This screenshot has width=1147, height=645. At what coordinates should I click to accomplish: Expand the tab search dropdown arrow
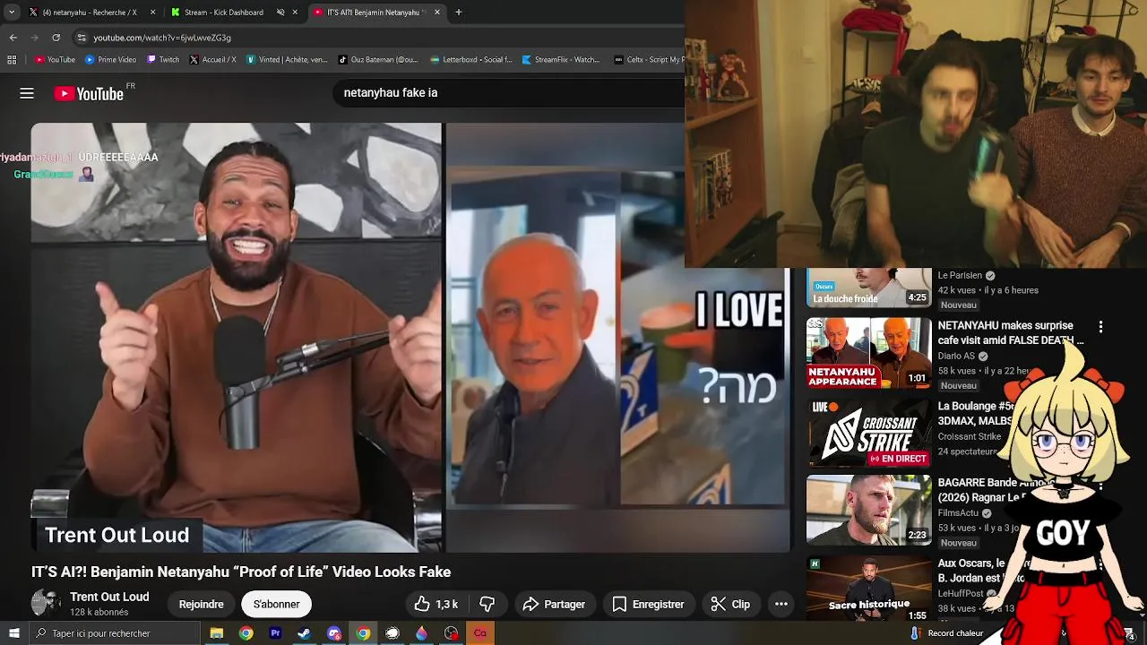pyautogui.click(x=12, y=13)
